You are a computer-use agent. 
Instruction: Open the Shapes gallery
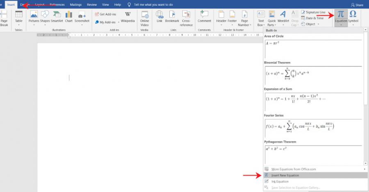tap(45, 18)
